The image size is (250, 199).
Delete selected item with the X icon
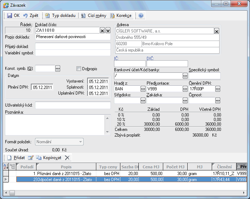pos(67,158)
